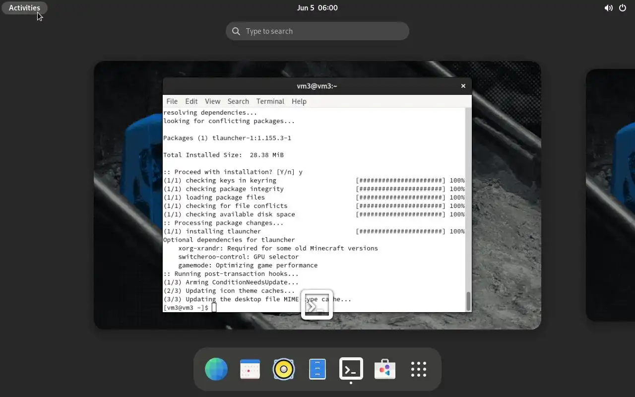Viewport: 635px width, 397px height.
Task: Open the Help menu in terminal
Action: coord(299,101)
